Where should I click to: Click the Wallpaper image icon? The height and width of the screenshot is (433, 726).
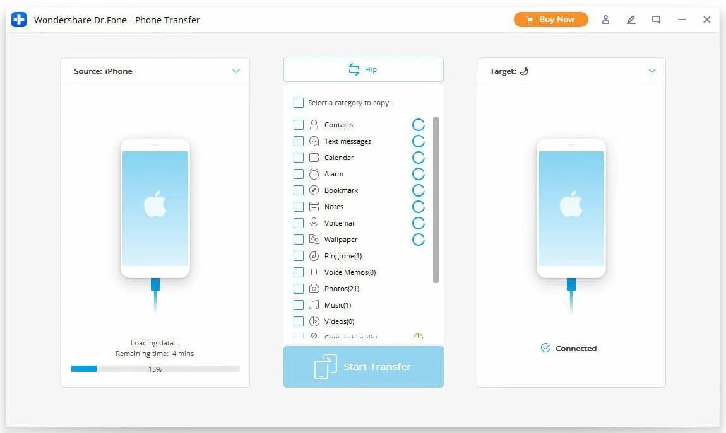(x=314, y=240)
